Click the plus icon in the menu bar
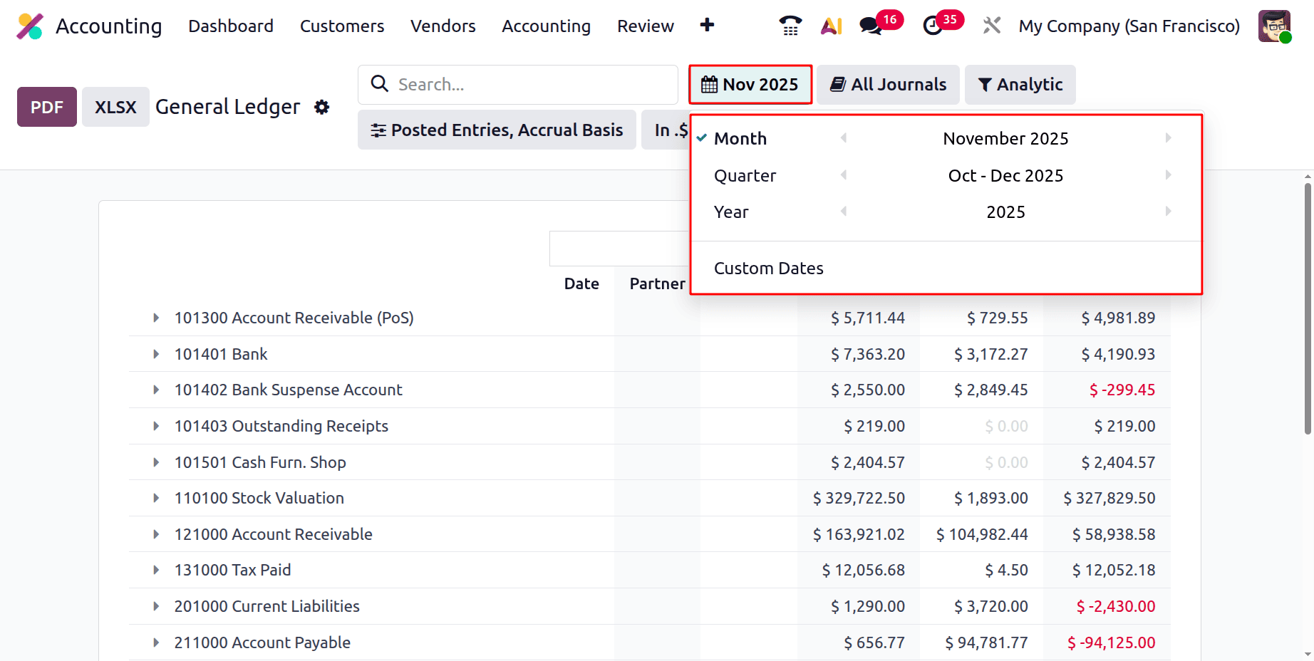 tap(707, 26)
